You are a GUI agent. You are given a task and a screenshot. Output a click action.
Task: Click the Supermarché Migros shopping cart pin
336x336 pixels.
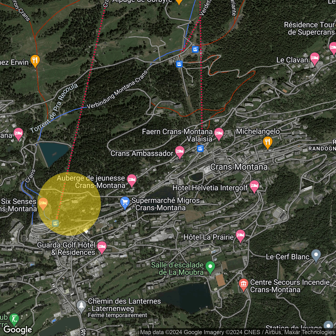tap(125, 202)
